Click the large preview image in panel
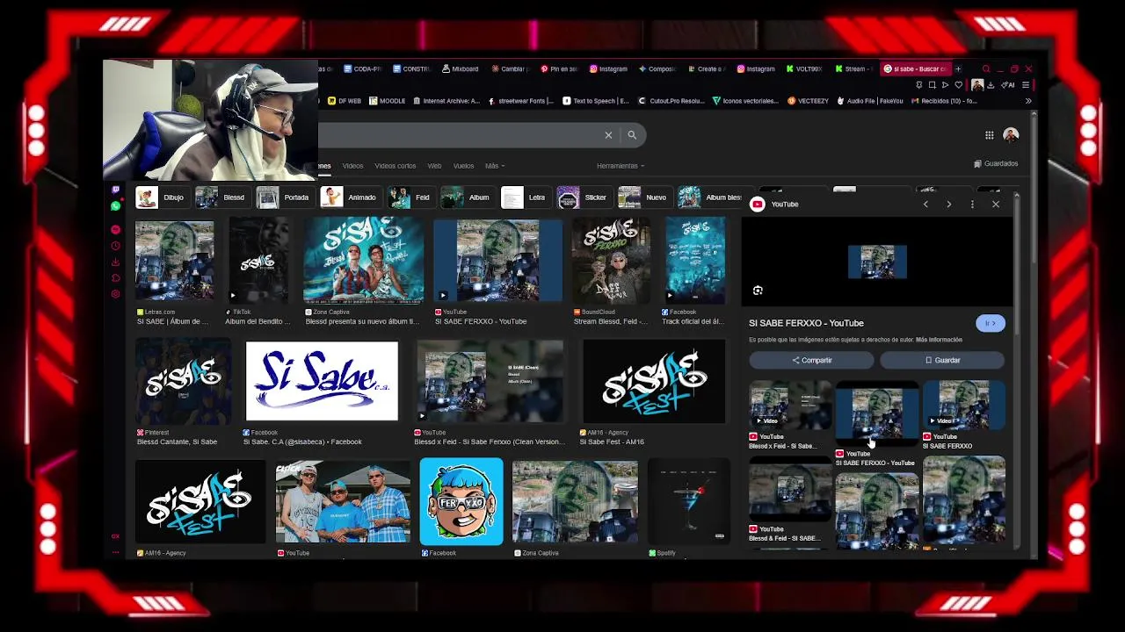1125x632 pixels. 877,262
